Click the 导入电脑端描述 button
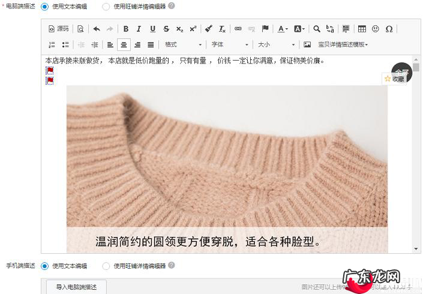Image resolution: width=423 pixels, height=294 pixels. click(76, 287)
